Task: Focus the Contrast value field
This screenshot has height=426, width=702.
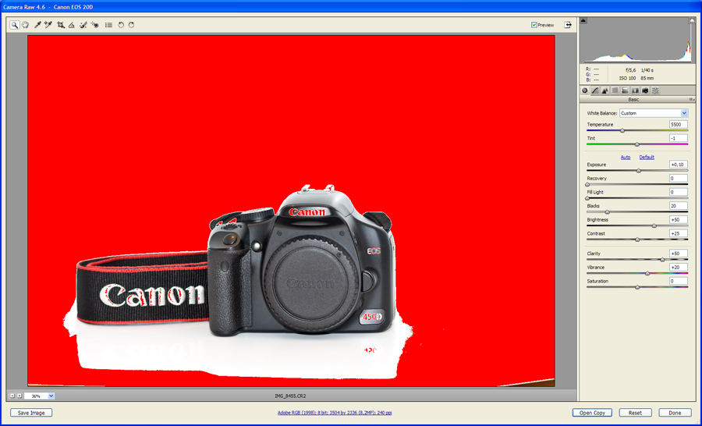Action: [679, 234]
